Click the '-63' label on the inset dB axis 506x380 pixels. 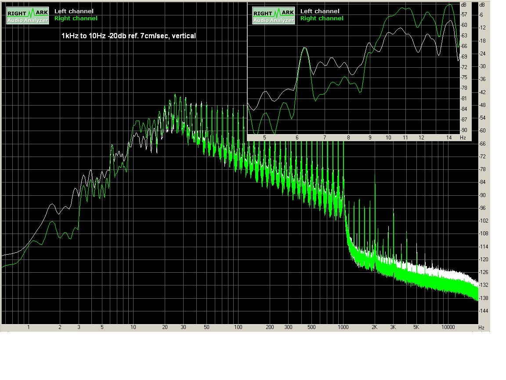(464, 36)
